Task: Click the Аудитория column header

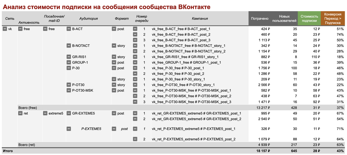Action: tap(89, 19)
